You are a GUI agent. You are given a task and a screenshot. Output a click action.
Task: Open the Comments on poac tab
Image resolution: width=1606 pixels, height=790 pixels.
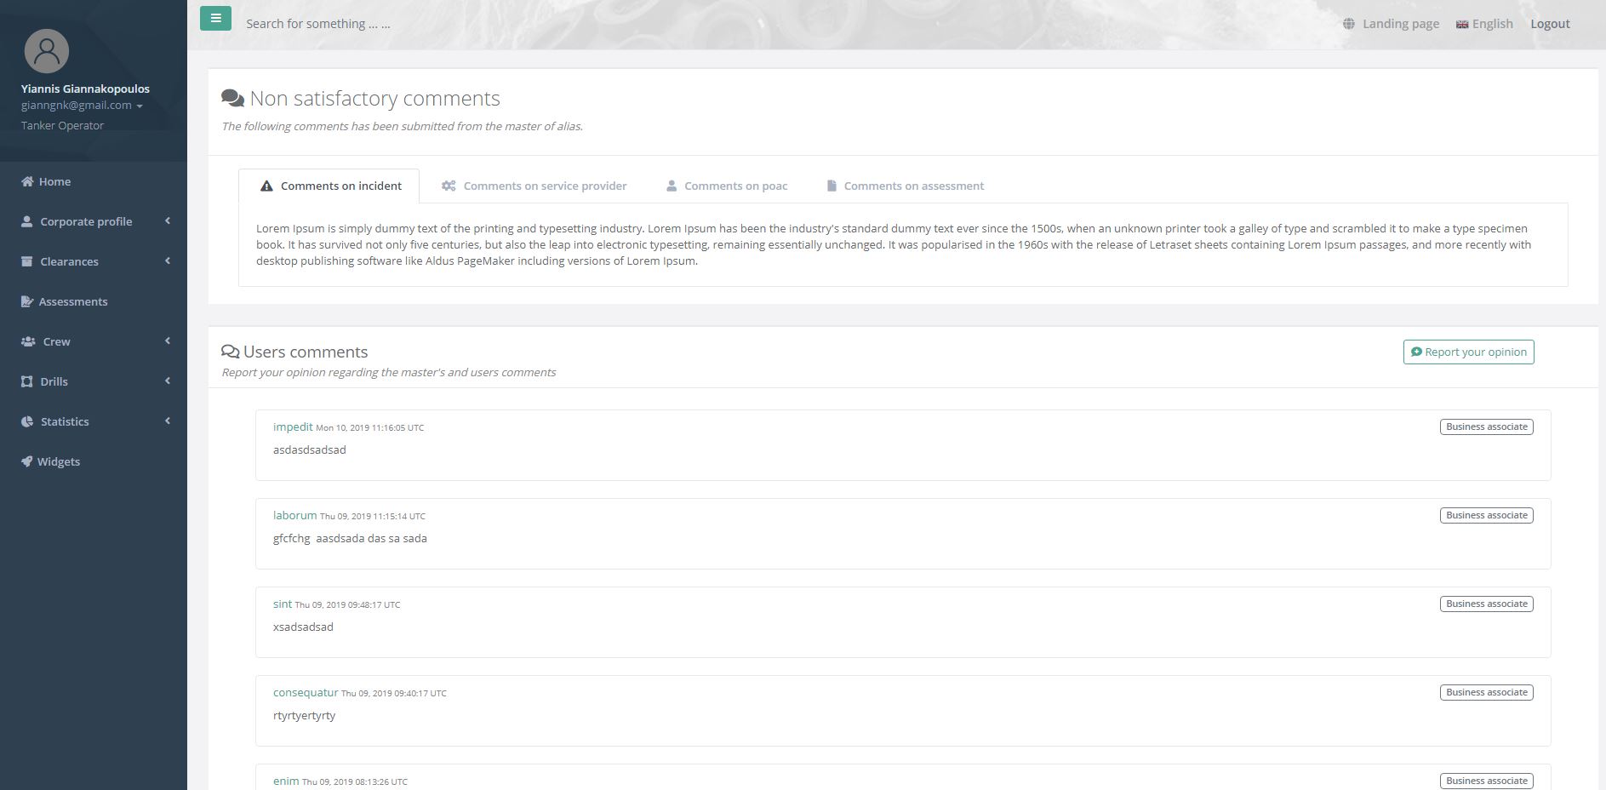point(727,186)
